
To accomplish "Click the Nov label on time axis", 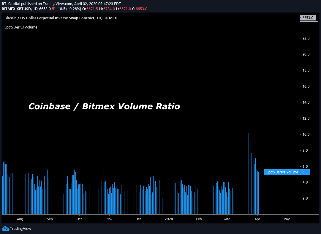I will 109,219.
